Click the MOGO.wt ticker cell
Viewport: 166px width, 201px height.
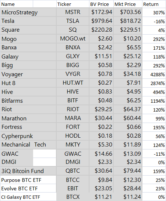point(73,39)
